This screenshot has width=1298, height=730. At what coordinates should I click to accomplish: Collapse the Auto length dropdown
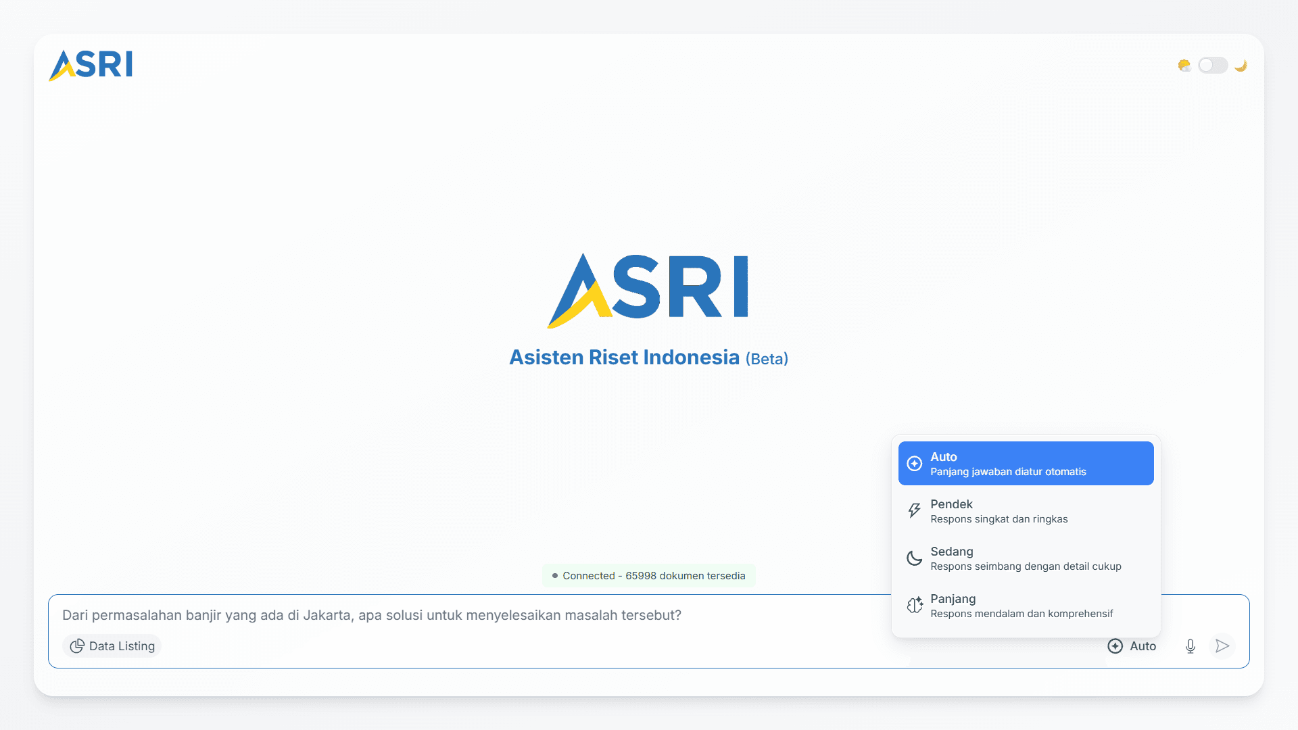[1132, 646]
